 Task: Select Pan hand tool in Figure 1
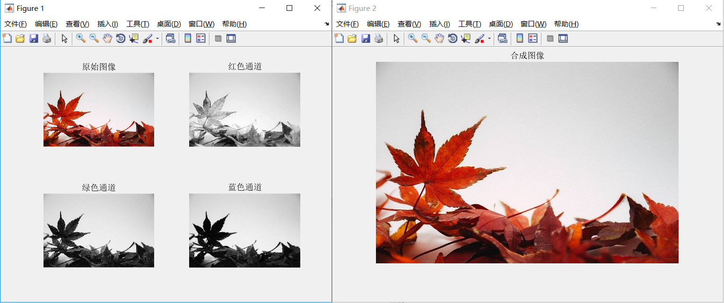click(107, 39)
